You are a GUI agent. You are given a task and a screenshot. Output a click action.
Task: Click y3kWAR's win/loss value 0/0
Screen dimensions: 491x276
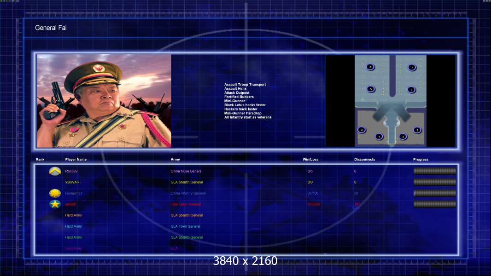(310, 182)
